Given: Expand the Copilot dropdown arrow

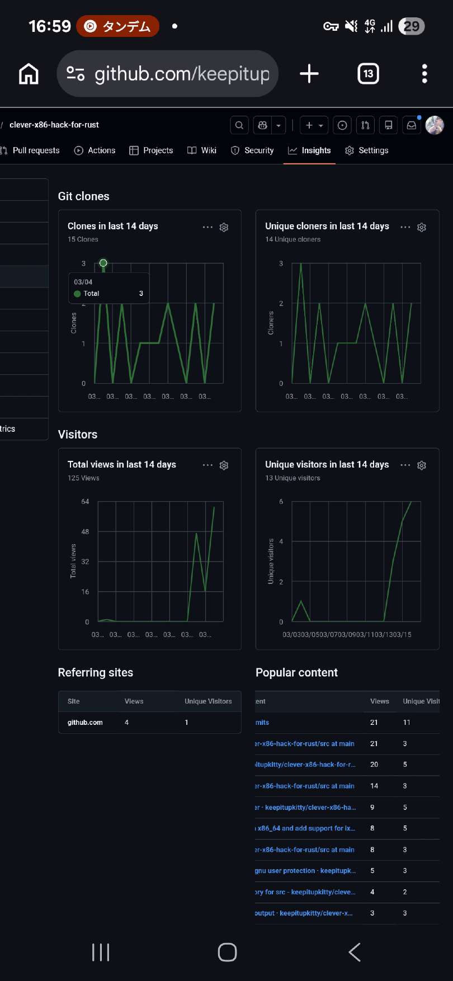Looking at the screenshot, I should click(x=279, y=125).
